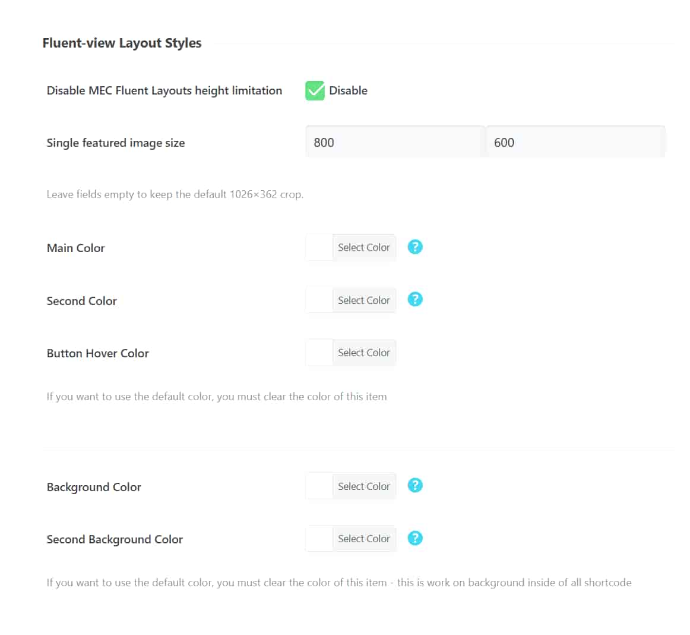Click the Background Color swatch box
This screenshot has width=690, height=635.
tap(319, 486)
